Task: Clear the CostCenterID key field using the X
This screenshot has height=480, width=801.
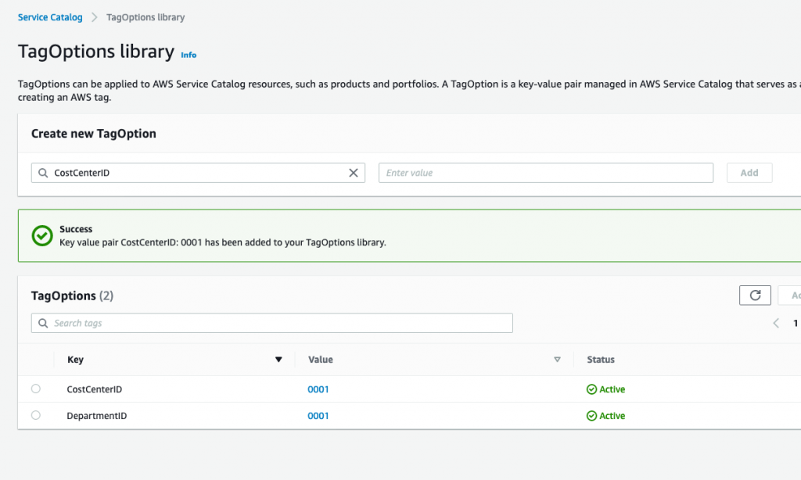Action: pos(353,172)
